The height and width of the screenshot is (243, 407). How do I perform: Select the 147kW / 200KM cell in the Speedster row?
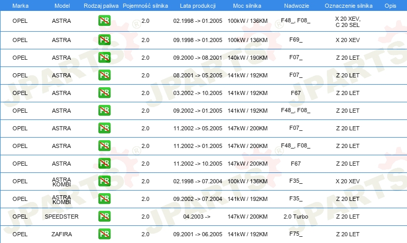tap(247, 217)
